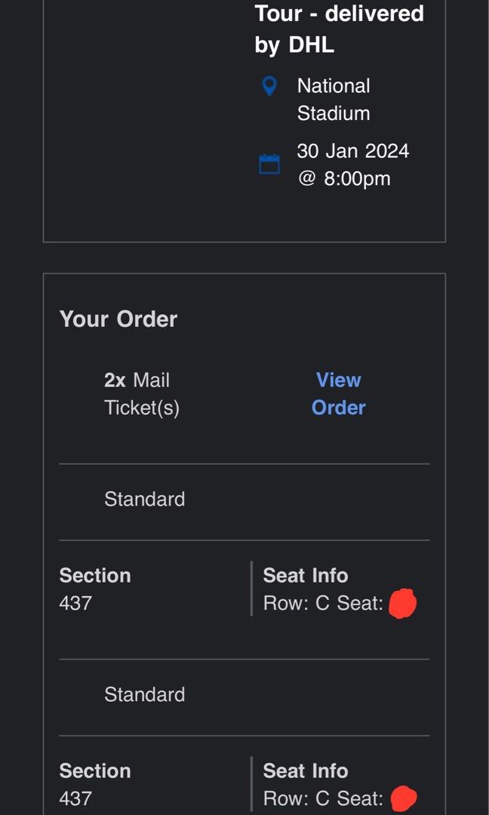Screen dimensions: 489x815
Task: Select the Your Order header tab
Action: [118, 318]
